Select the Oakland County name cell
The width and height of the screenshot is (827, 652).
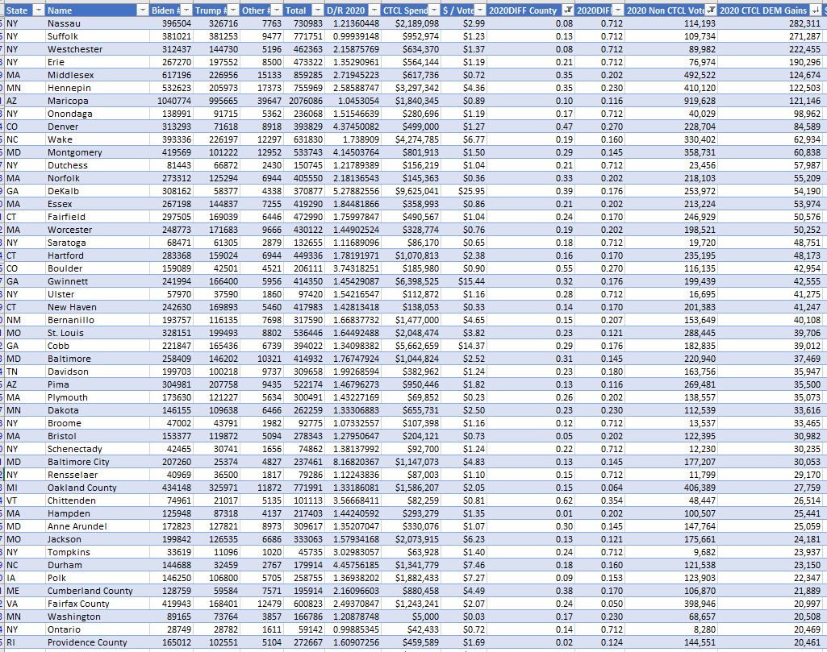(97, 488)
